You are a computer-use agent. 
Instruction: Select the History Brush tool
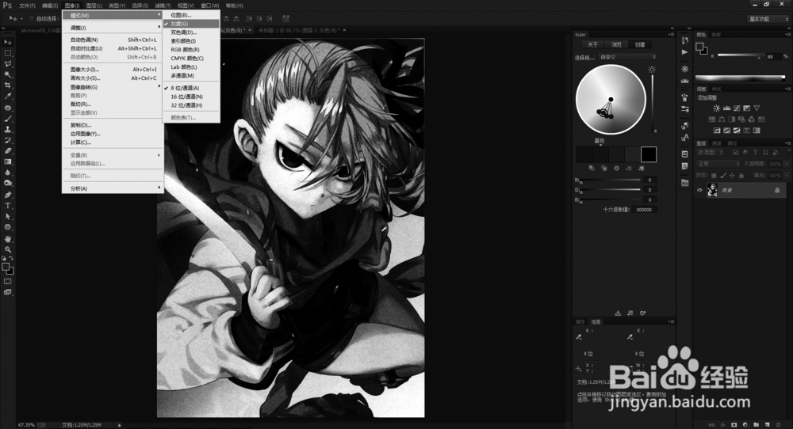pos(8,140)
